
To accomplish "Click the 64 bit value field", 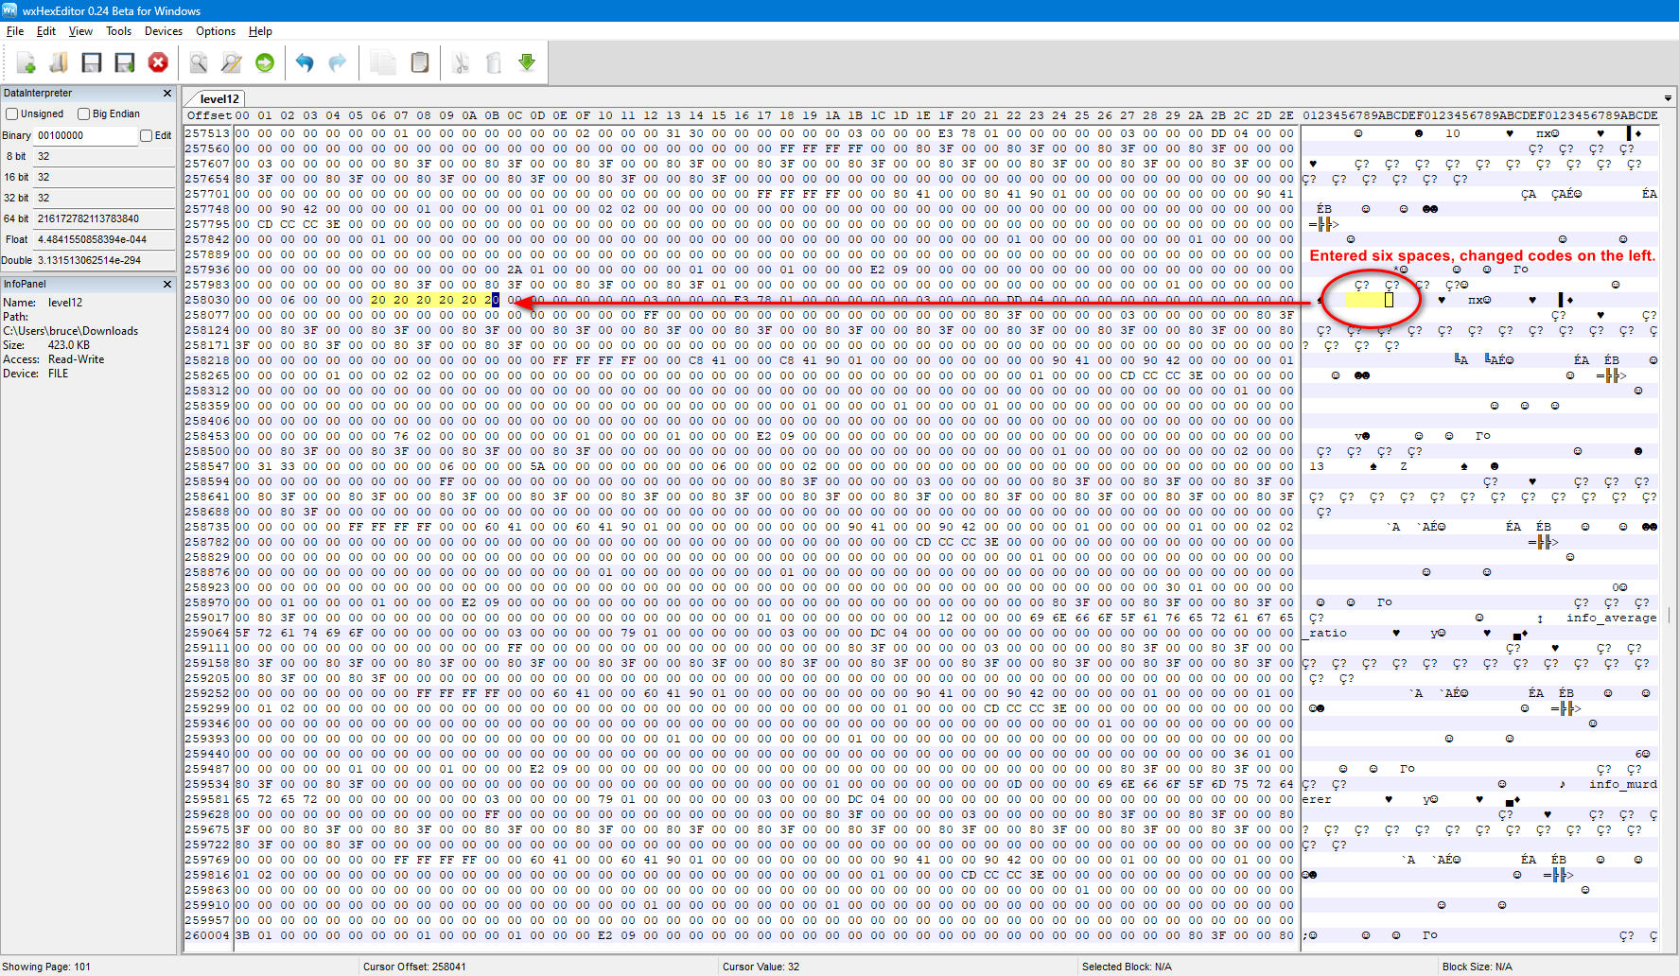I will click(104, 219).
